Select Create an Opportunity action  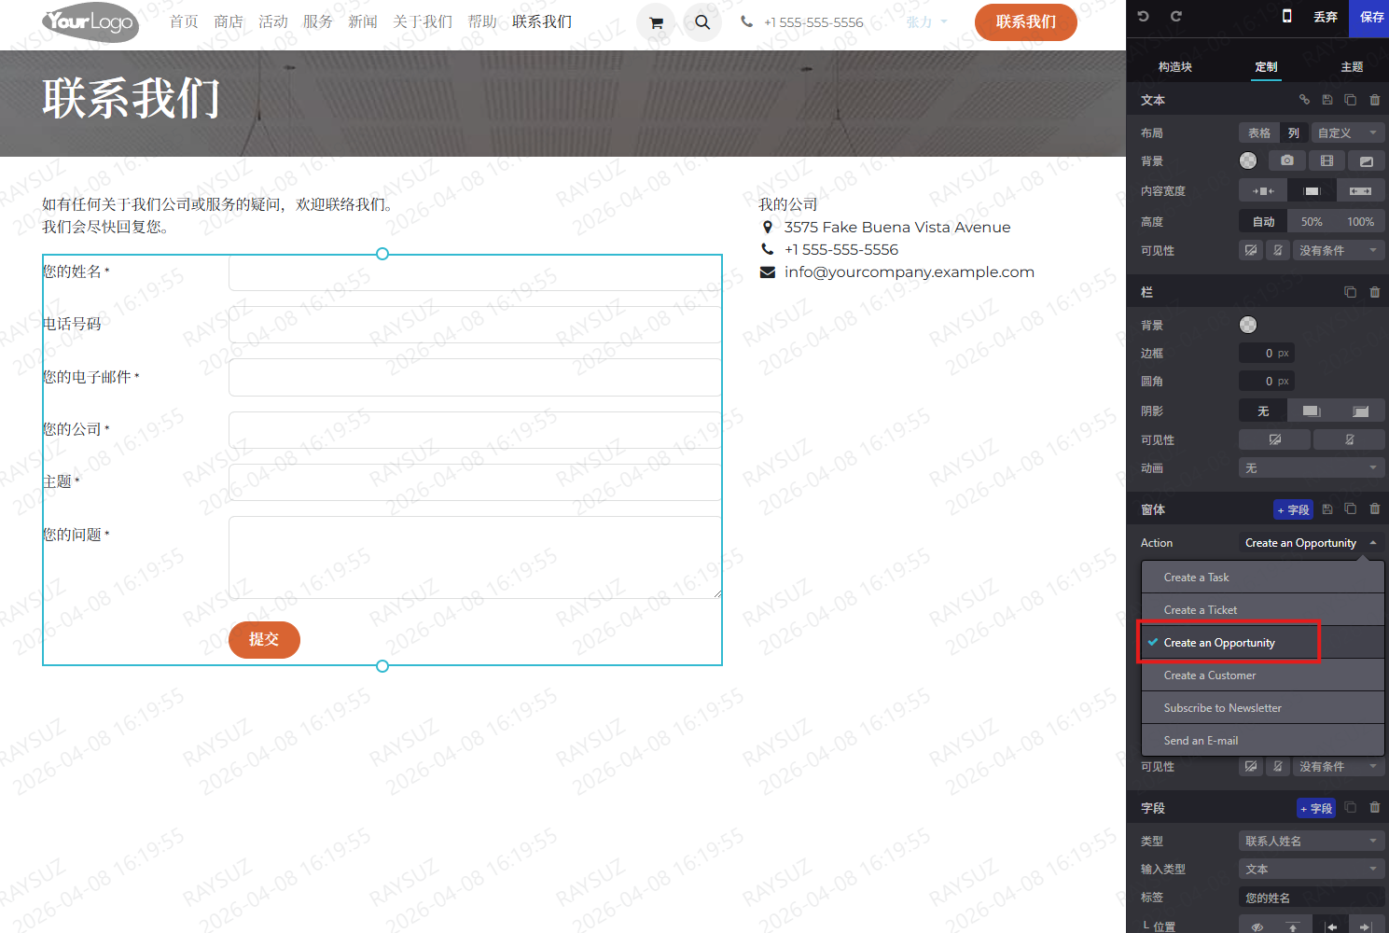pos(1262,643)
